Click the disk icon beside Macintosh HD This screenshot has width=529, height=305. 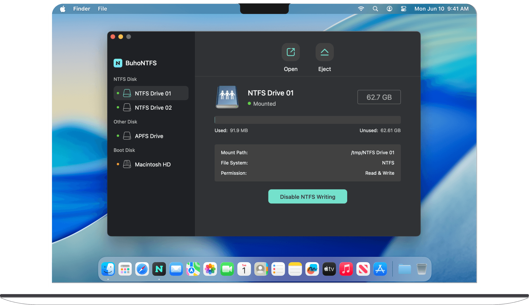[127, 164]
